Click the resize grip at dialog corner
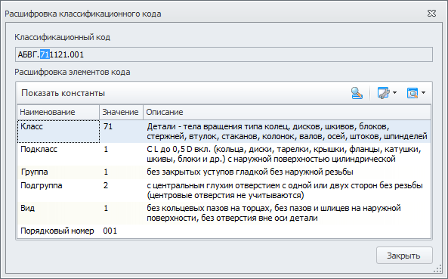 (438, 268)
